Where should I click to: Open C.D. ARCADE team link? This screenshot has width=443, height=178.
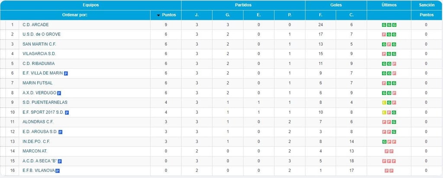pos(35,25)
